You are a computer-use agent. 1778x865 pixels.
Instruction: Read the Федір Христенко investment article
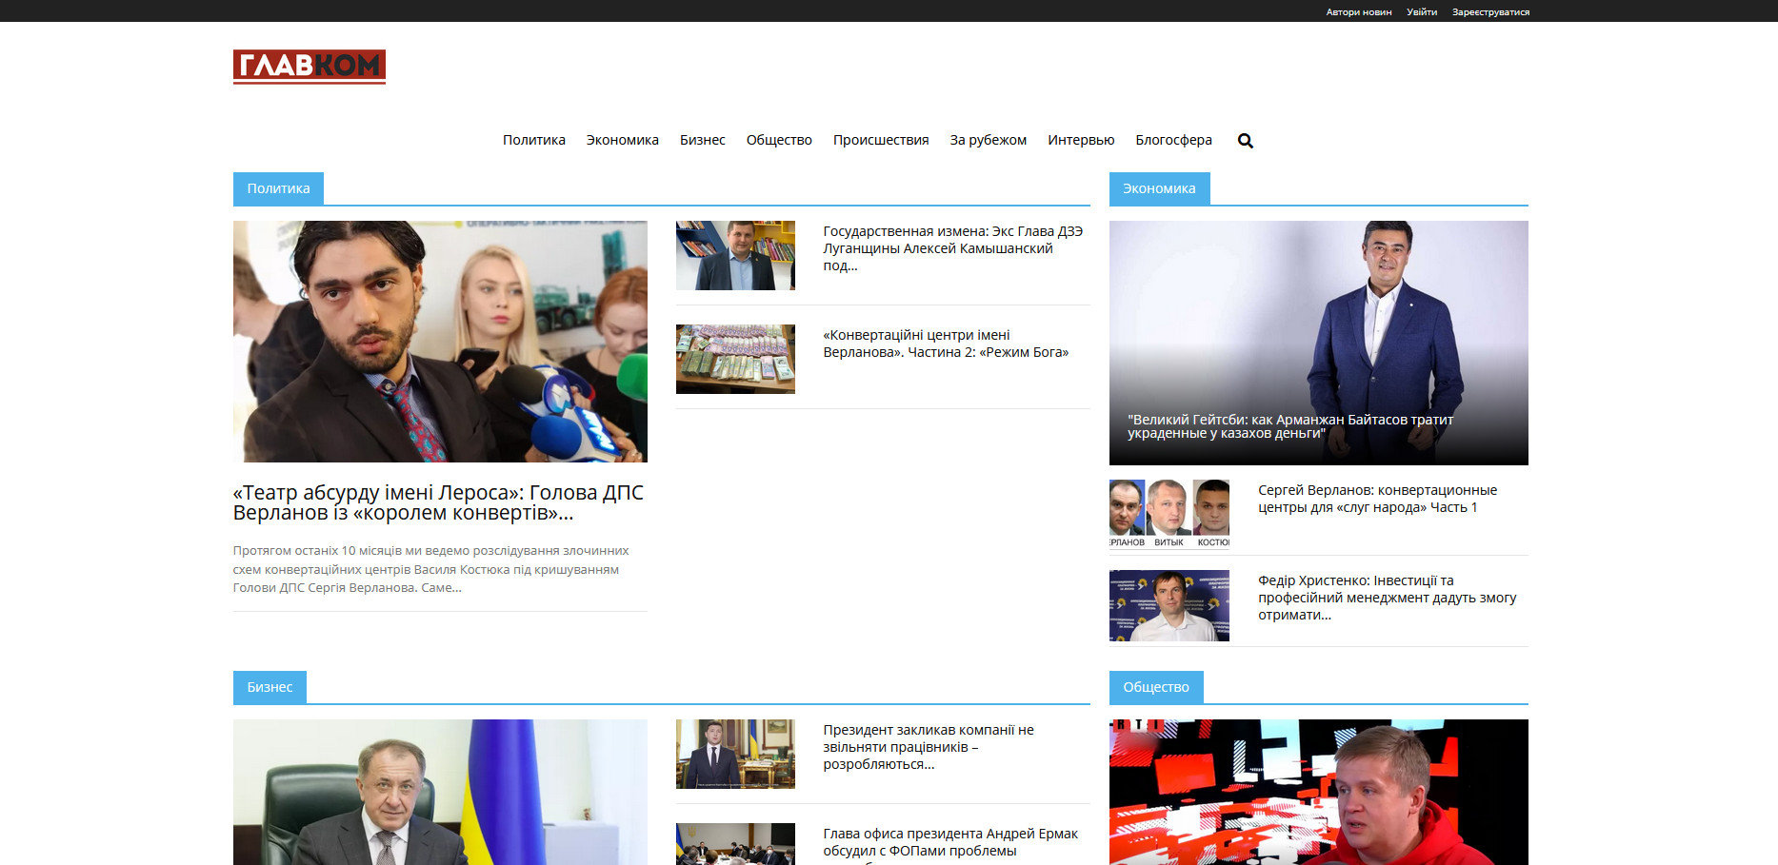click(x=1386, y=598)
